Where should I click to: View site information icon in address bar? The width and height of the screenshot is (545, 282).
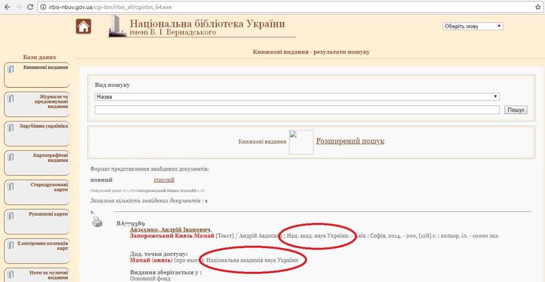pos(43,7)
